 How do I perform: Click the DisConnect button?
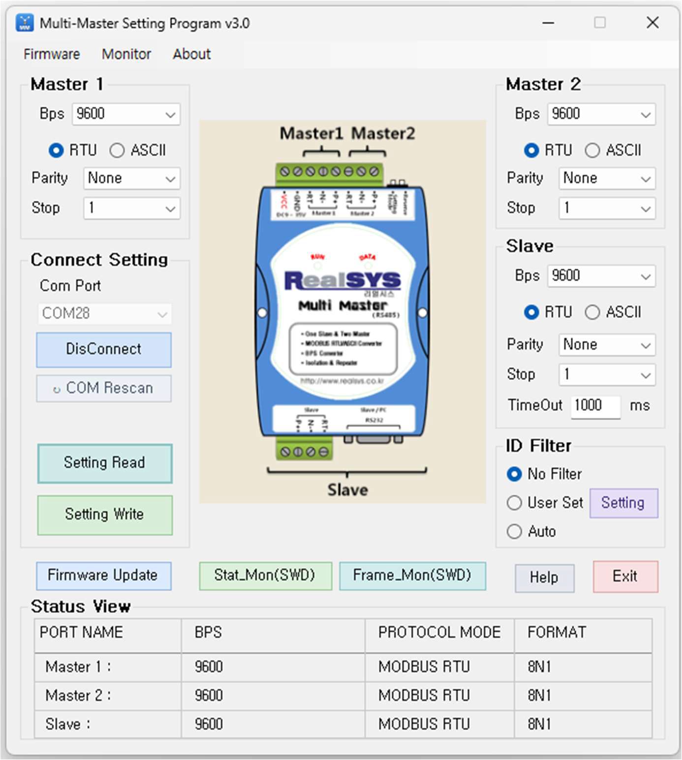tap(104, 350)
